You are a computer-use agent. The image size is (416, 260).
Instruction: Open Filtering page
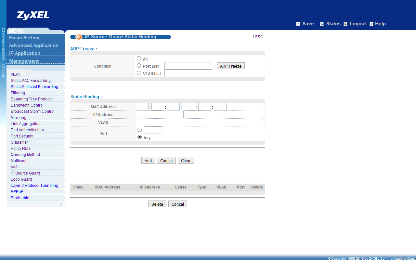pos(18,93)
